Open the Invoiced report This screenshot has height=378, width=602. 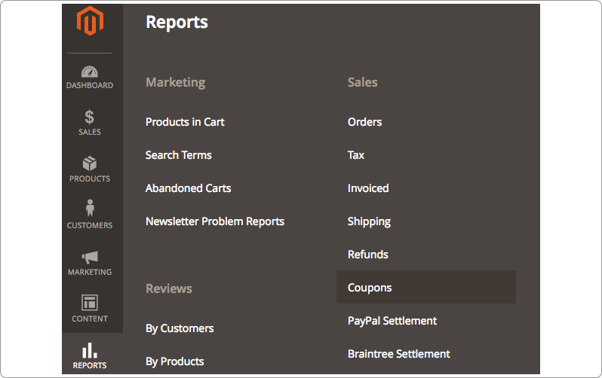[368, 188]
